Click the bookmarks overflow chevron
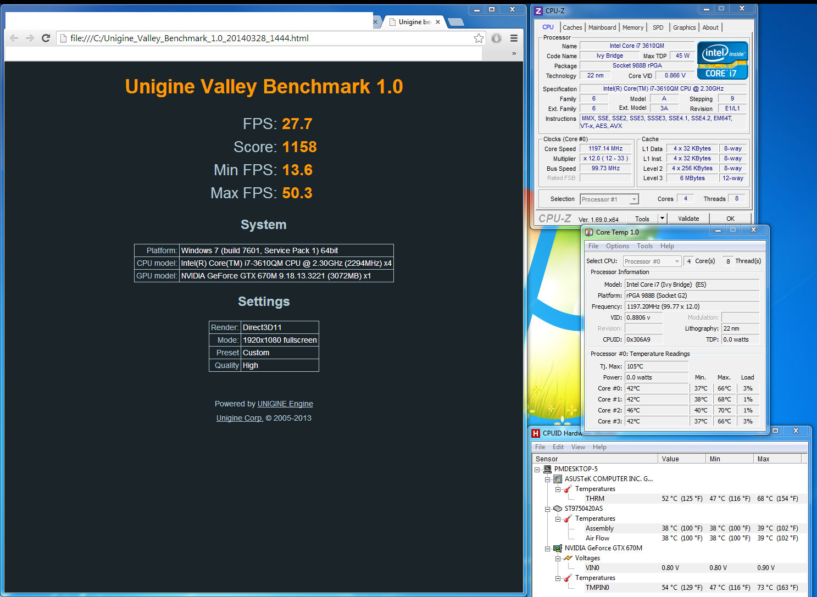Viewport: 817px width, 597px height. click(x=514, y=53)
